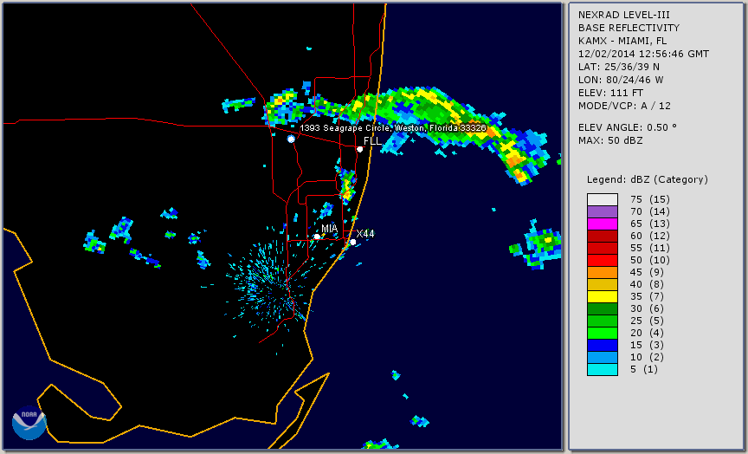This screenshot has height=454, width=748.
Task: Select the 15 dBZ blue legend swatch
Action: click(x=602, y=345)
